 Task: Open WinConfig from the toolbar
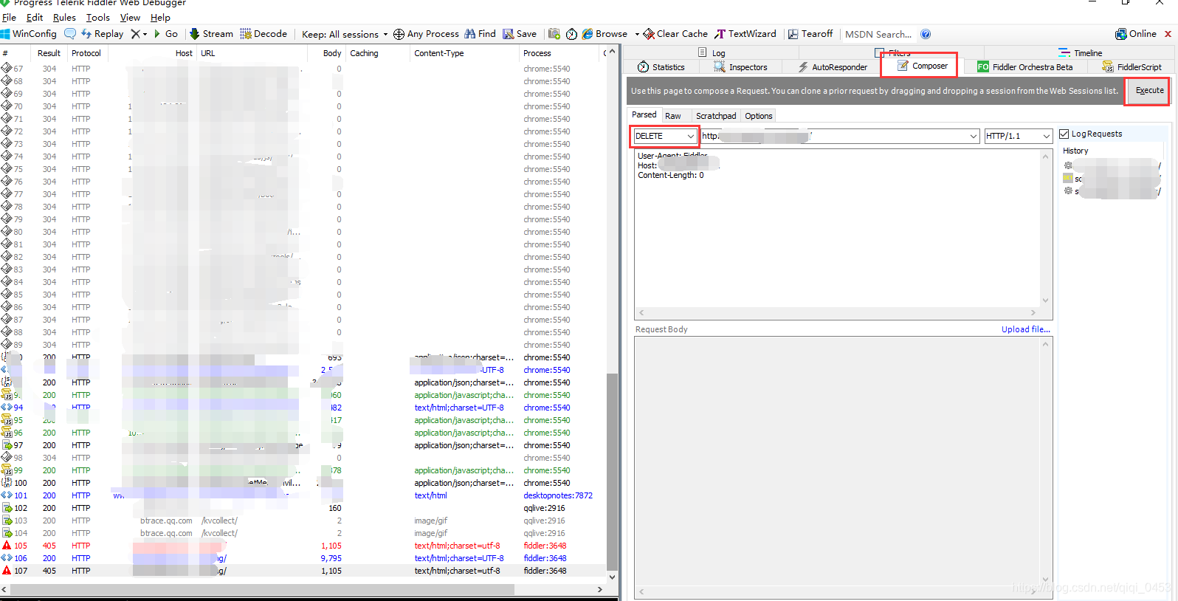tap(29, 34)
